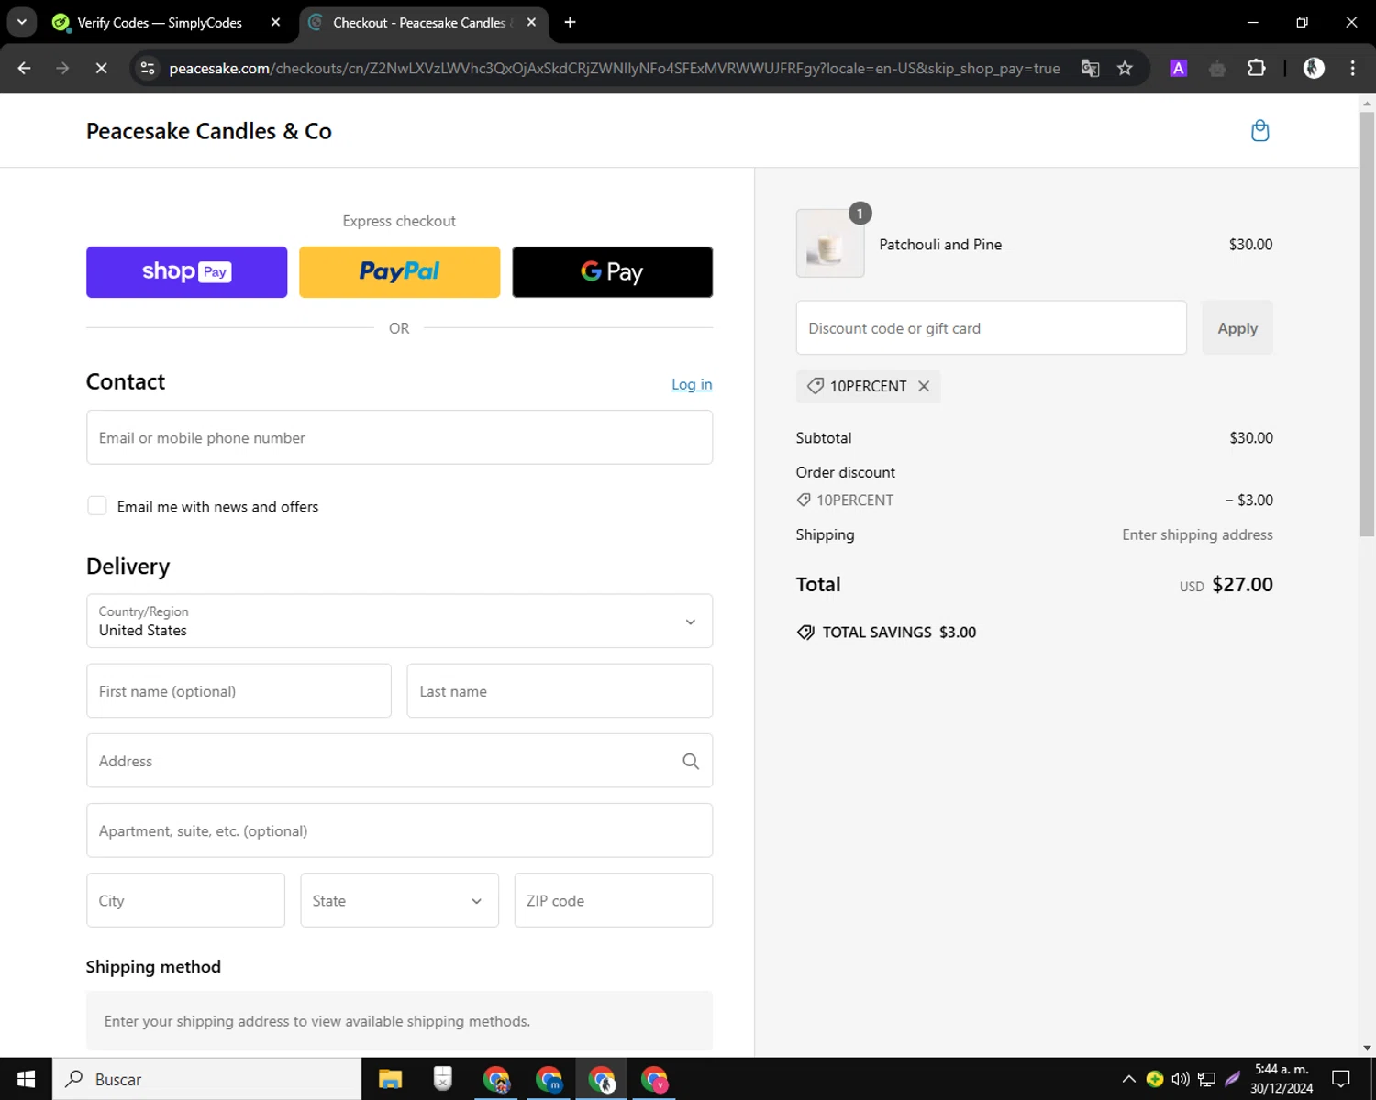1376x1100 pixels.
Task: Open the tab search dropdown arrow
Action: pyautogui.click(x=22, y=22)
